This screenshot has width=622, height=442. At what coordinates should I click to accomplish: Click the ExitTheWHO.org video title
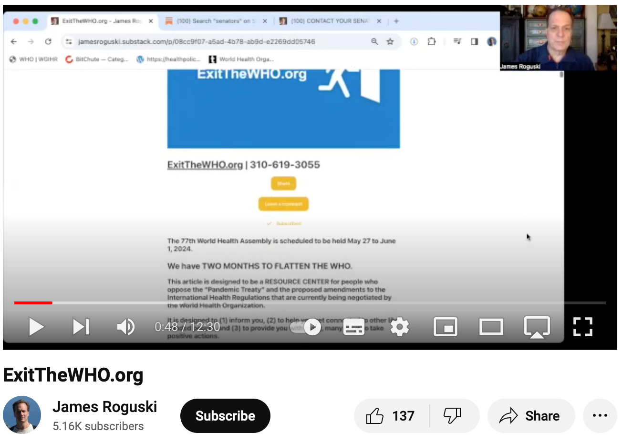tap(73, 375)
